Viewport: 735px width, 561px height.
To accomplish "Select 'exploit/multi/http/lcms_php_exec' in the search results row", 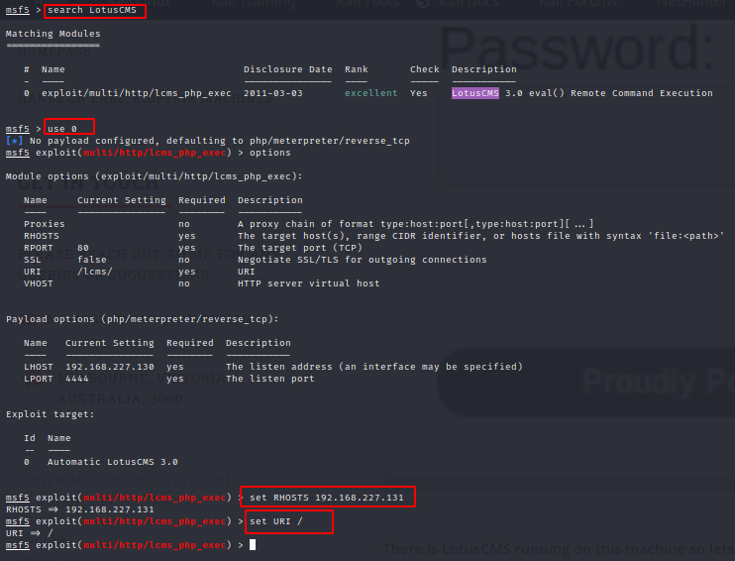I will tap(137, 93).
